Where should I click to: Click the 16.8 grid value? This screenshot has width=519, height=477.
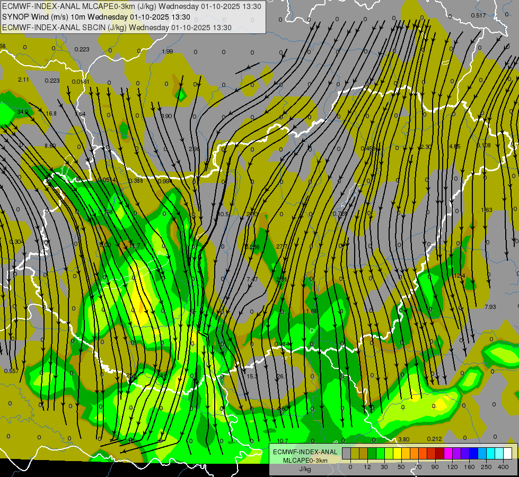(51, 113)
